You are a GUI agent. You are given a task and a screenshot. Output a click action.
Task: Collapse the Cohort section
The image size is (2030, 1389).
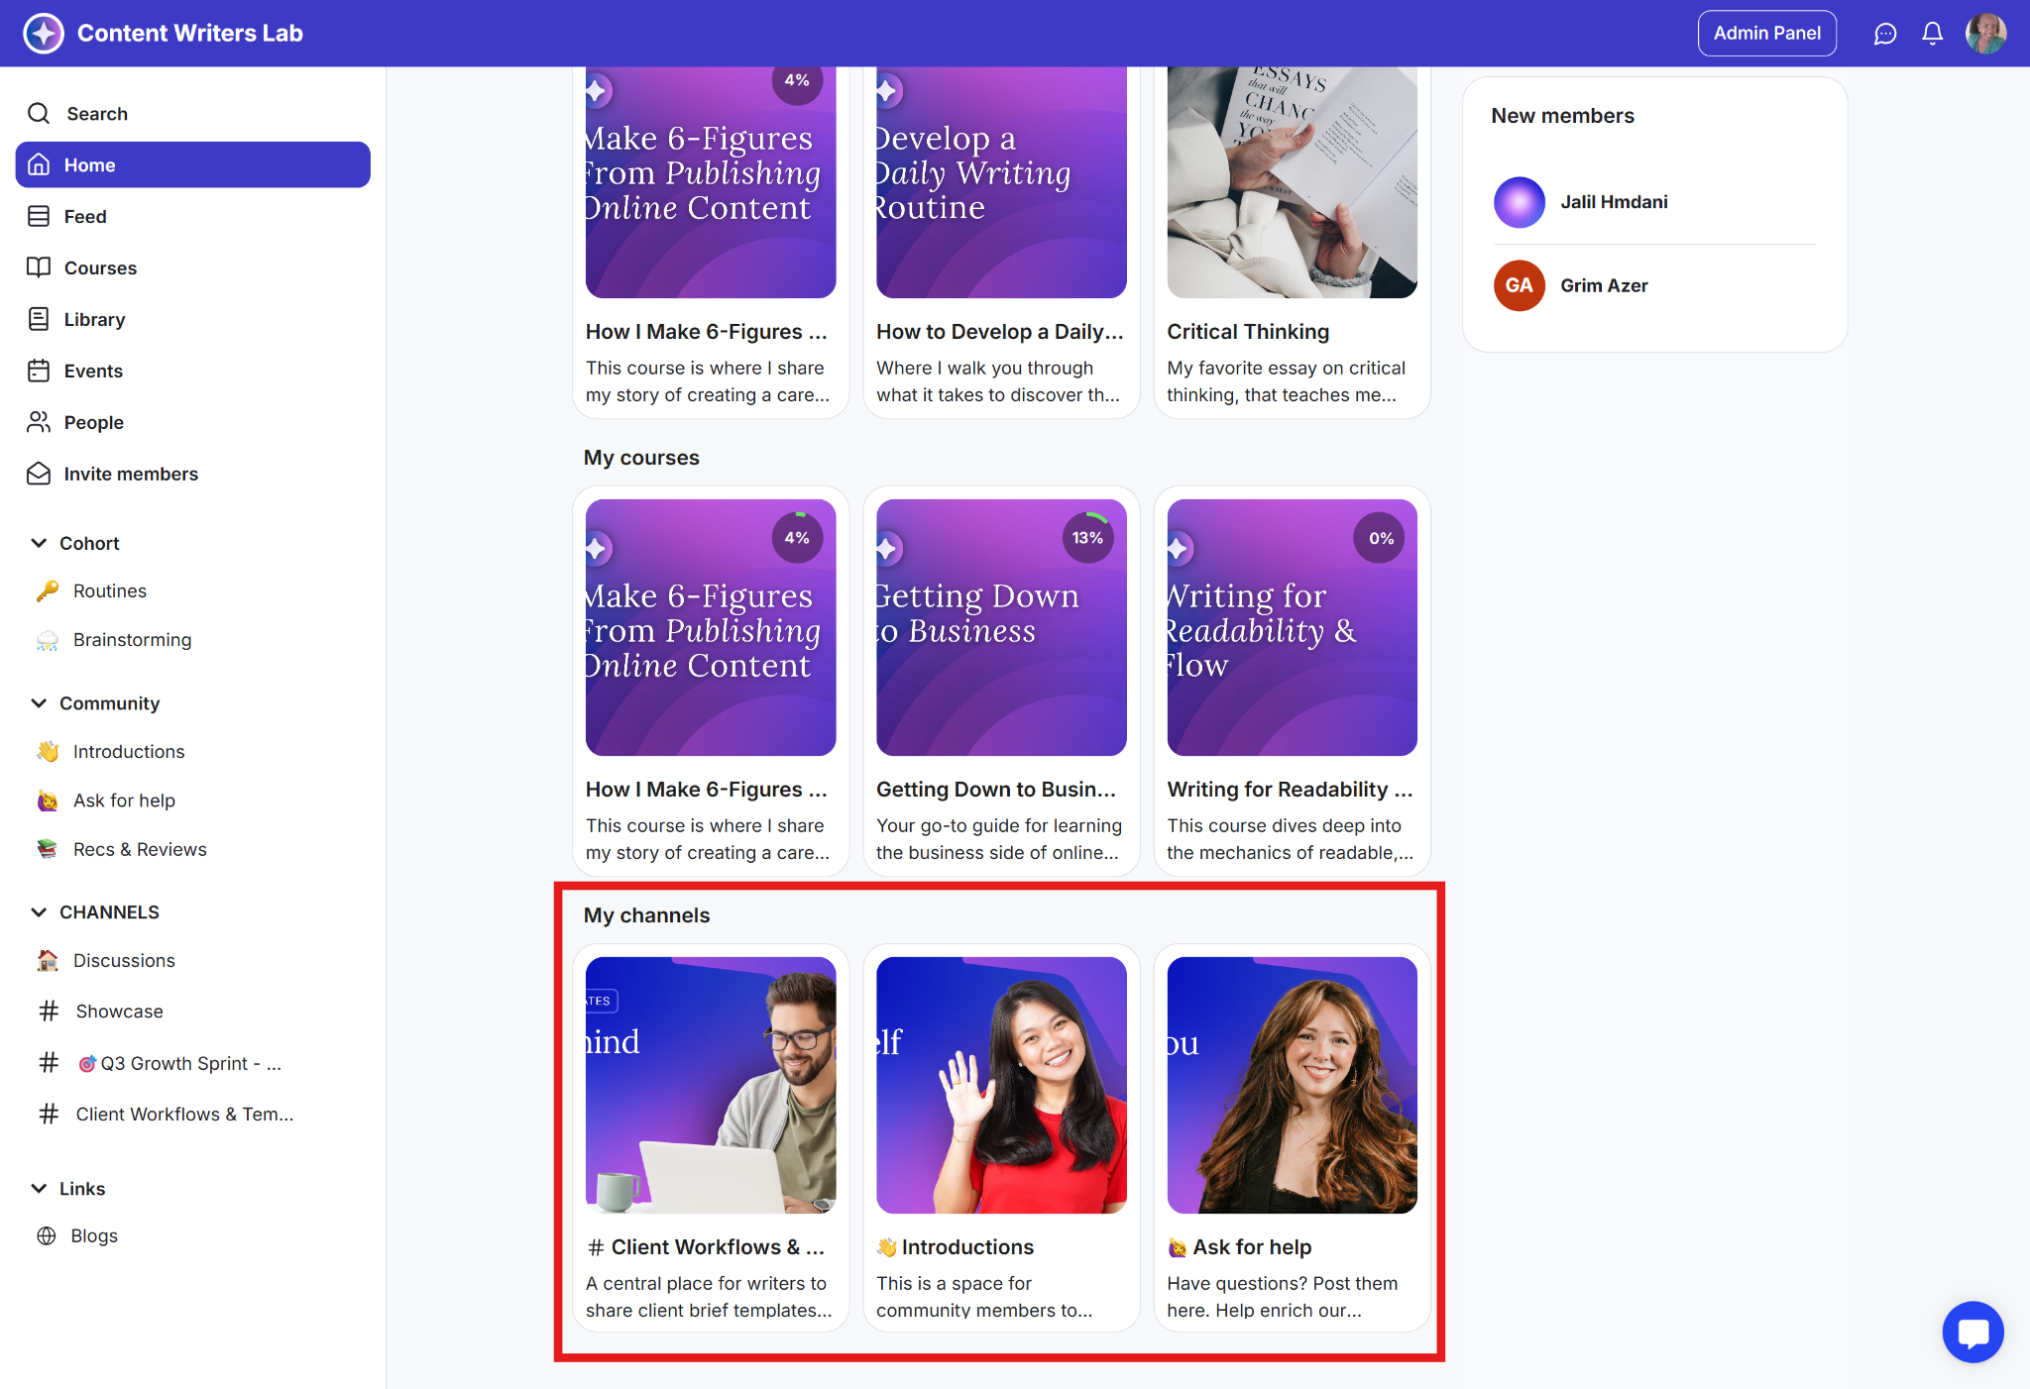[x=39, y=543]
